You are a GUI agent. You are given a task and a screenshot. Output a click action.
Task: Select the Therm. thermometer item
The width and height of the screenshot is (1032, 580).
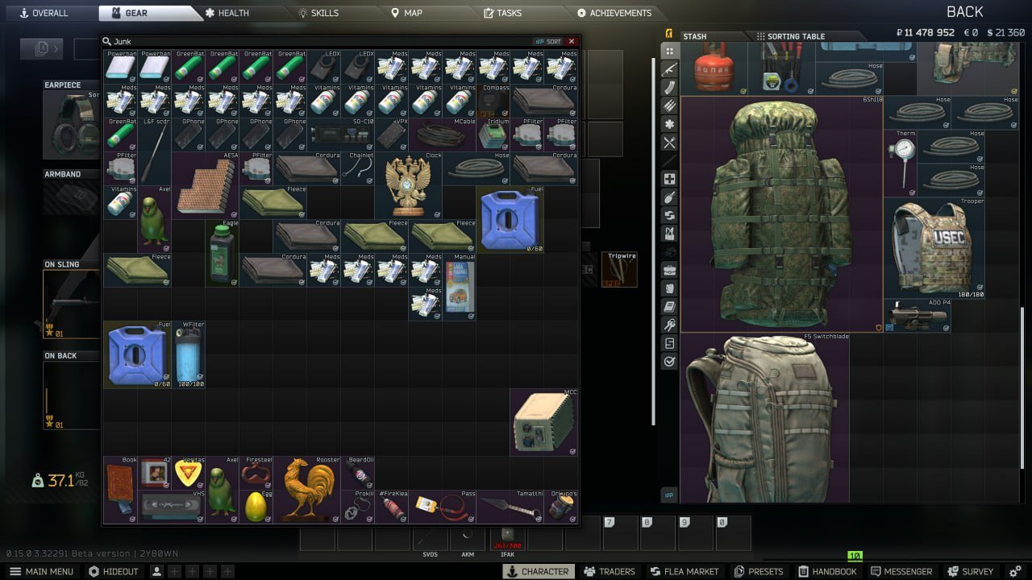(x=901, y=164)
